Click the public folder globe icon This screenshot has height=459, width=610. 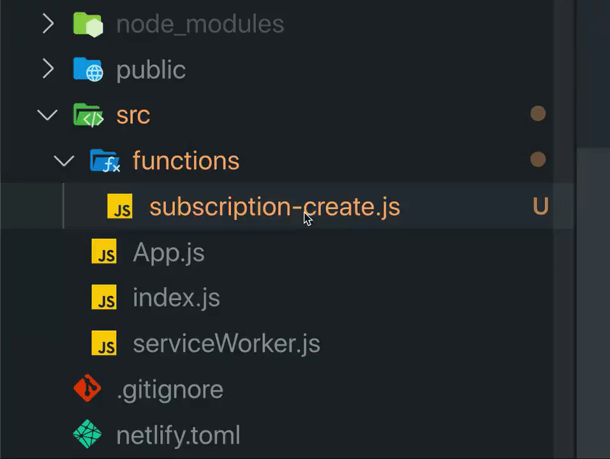tap(87, 69)
